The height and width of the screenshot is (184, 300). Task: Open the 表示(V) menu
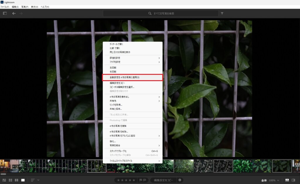[x=35, y=7]
